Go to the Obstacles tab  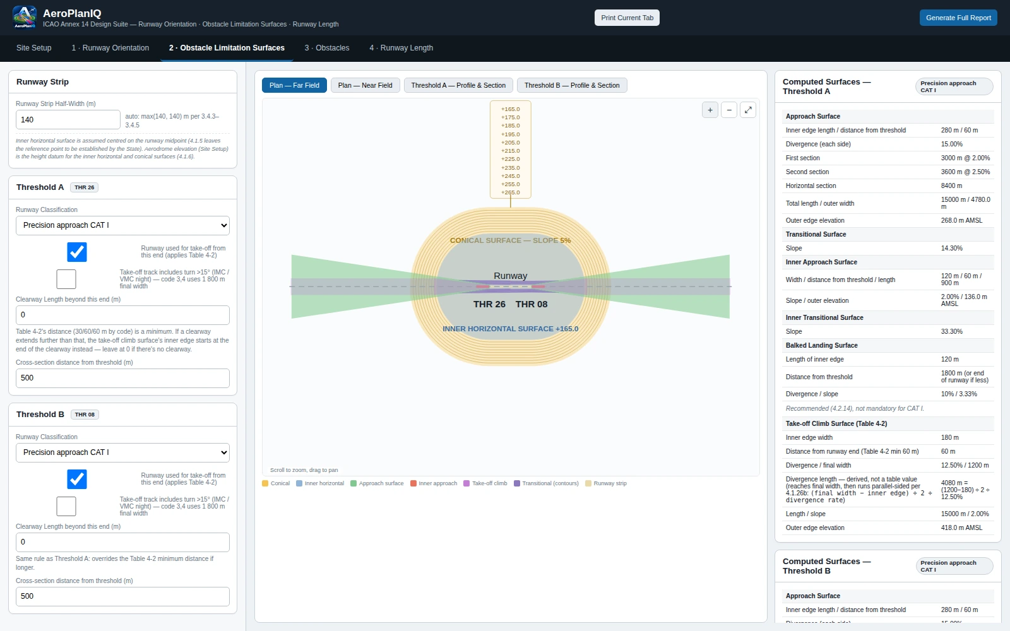pos(327,48)
